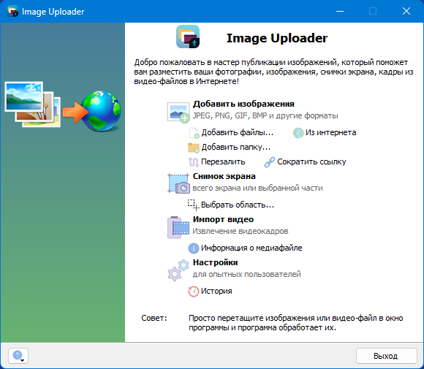Image resolution: width=424 pixels, height=369 pixels.
Task: Click Выбрать область... link
Action: [x=238, y=205]
